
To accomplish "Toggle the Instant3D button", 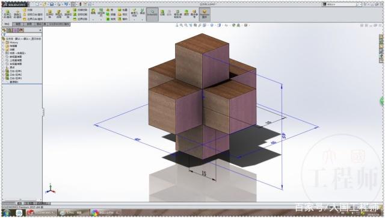I will point(152,14).
